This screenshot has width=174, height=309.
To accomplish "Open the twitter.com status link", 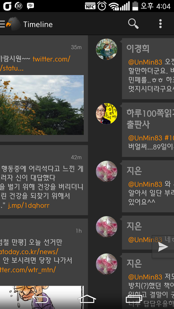I will (35, 63).
